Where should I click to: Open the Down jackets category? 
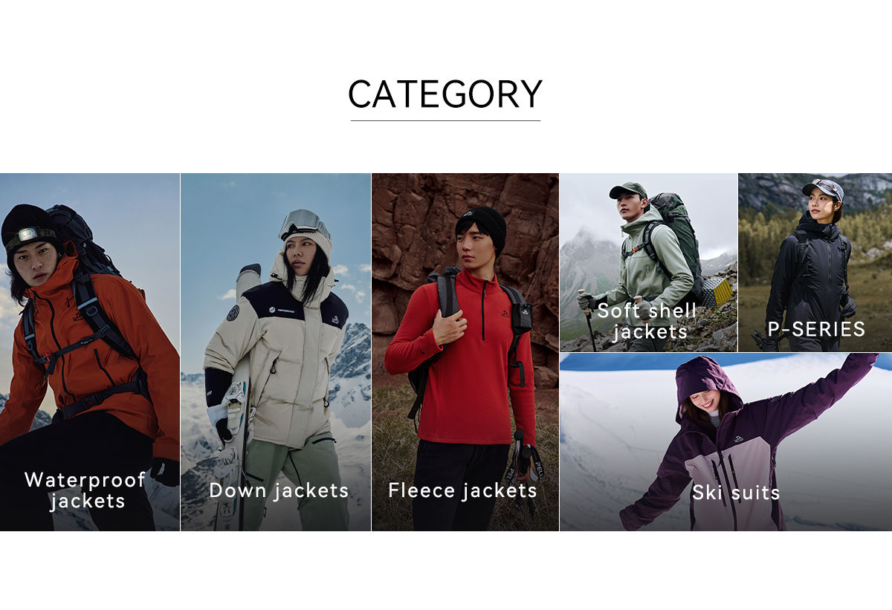[279, 490]
